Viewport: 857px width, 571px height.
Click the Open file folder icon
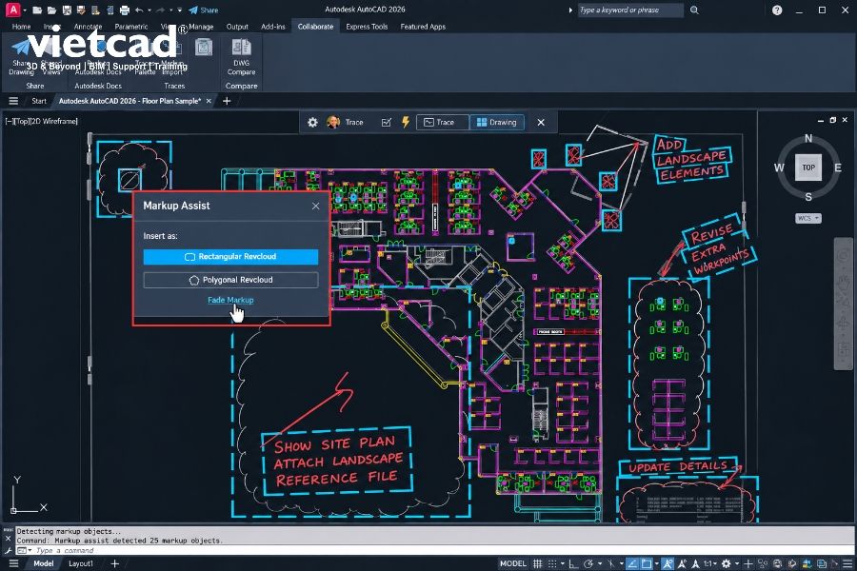(52, 10)
